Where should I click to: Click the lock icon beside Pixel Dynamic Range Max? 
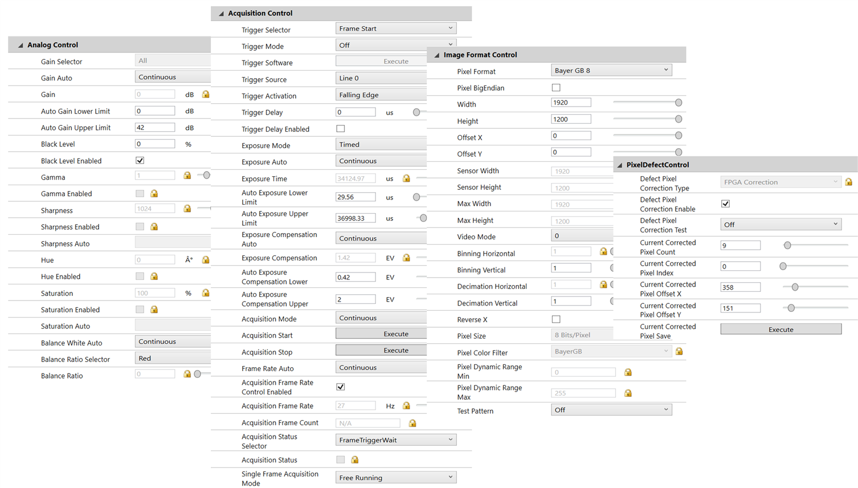(x=628, y=393)
